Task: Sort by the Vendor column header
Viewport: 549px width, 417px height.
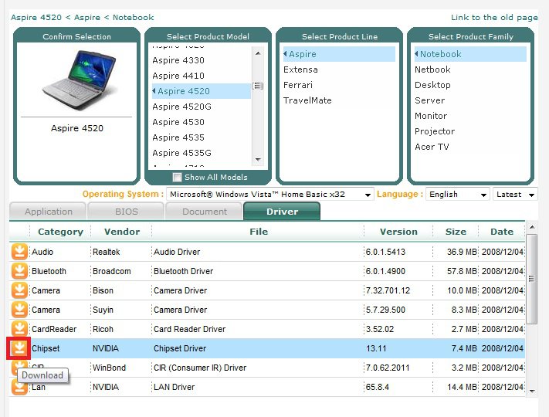Action: point(121,232)
